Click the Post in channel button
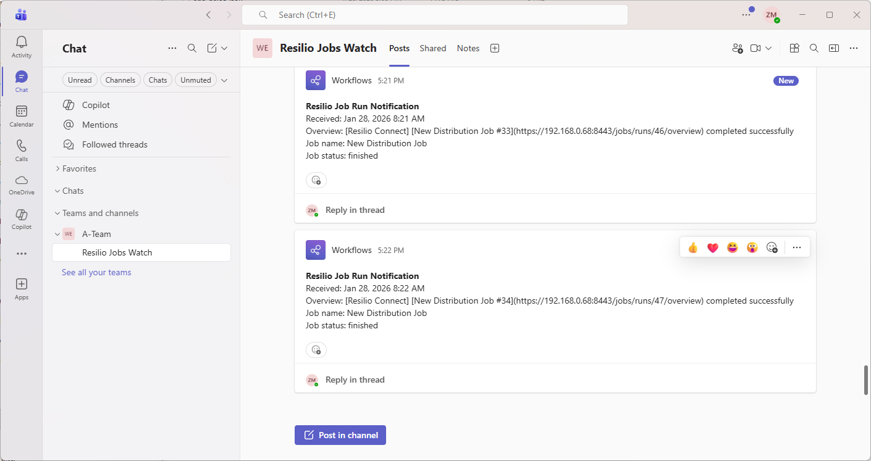Image resolution: width=871 pixels, height=461 pixels. coord(340,435)
